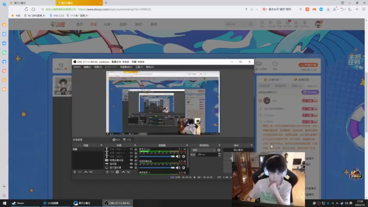Expand the Douyu 游戏 navigation dropdown
This screenshot has height=207, width=368.
(139, 24)
